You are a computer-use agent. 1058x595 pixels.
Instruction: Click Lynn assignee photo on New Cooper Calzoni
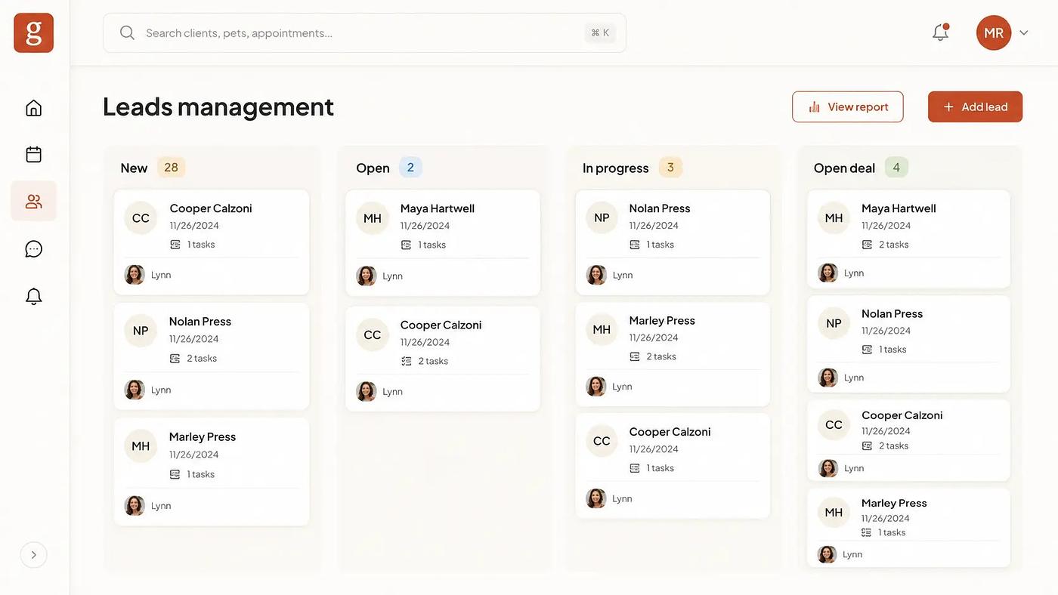pos(135,275)
